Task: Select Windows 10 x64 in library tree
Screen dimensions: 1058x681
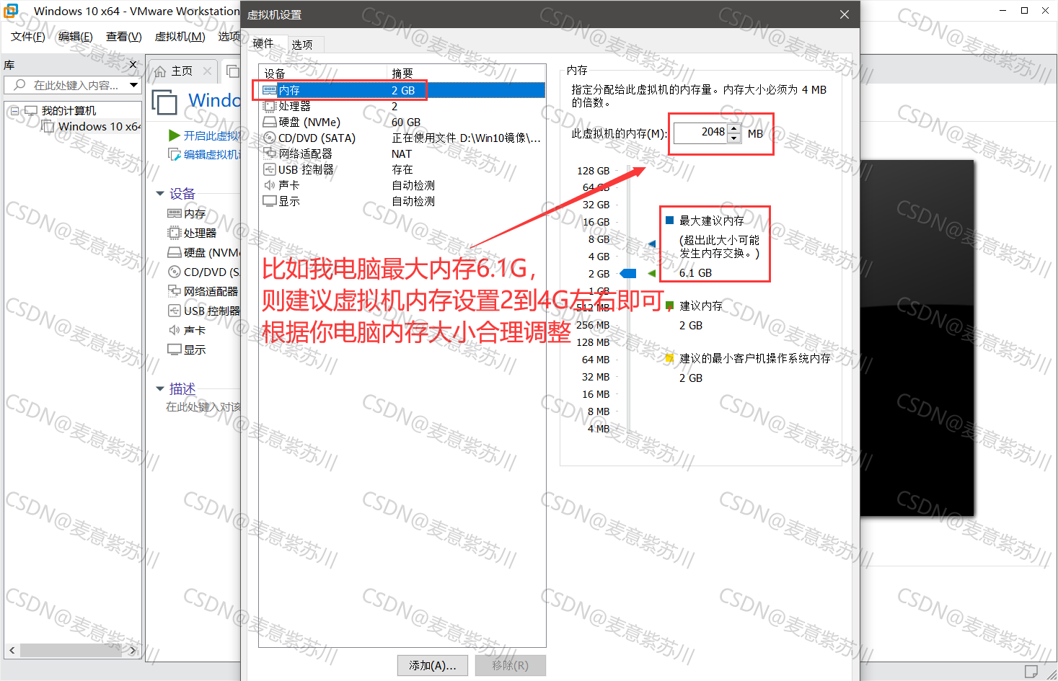Action: click(99, 126)
